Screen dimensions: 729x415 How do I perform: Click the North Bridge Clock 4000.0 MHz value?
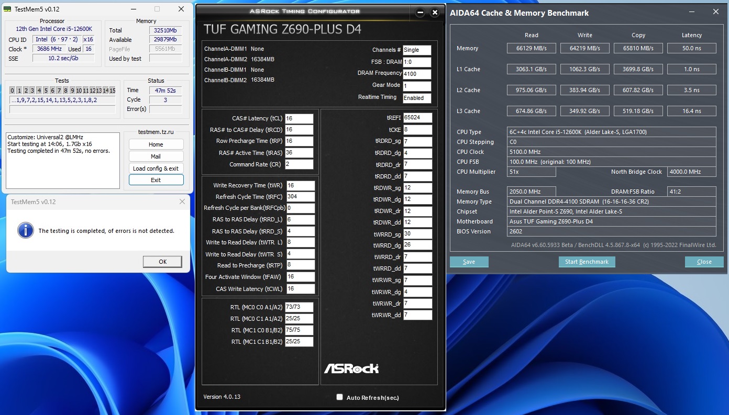coord(692,172)
